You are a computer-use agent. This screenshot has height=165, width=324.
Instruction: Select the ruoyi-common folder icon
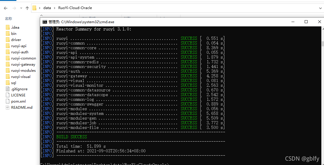pos(8,58)
